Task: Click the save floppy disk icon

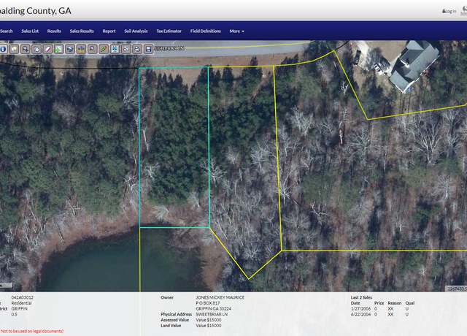Action: (x=148, y=49)
